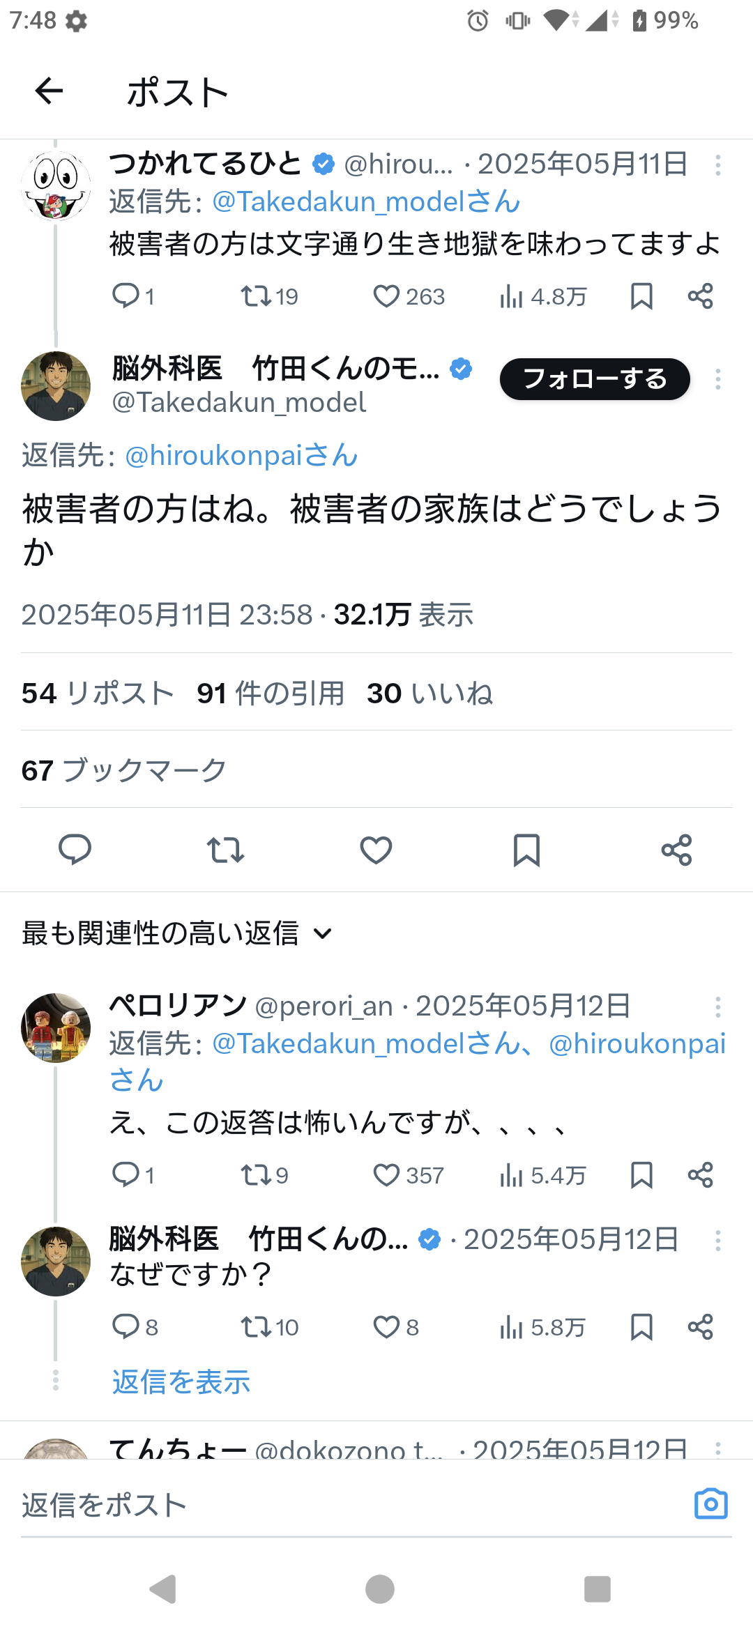This screenshot has width=753, height=1631.
Task: Tap the back arrow in the header
Action: pos(49,91)
